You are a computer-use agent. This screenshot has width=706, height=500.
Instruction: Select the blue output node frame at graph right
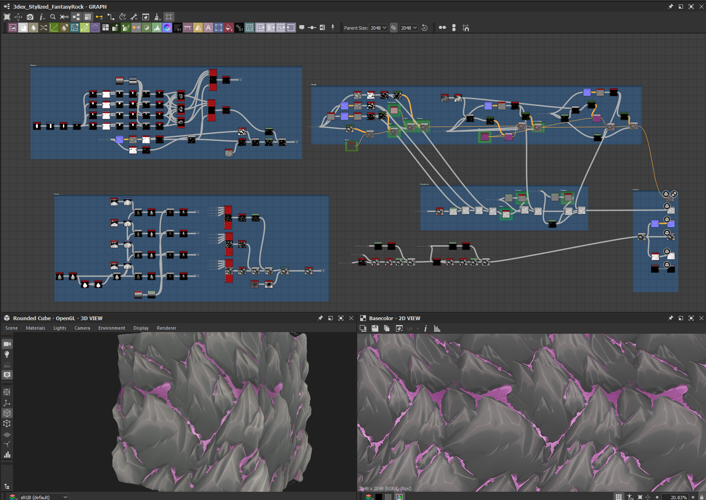[x=655, y=240]
